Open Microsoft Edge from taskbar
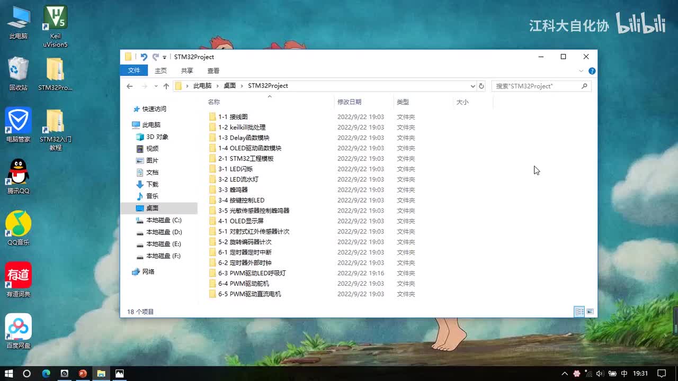The width and height of the screenshot is (678, 381). 46,373
